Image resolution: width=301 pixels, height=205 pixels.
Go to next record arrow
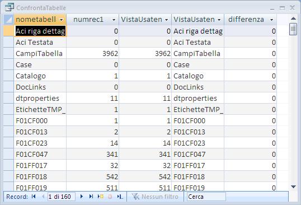click(81, 197)
